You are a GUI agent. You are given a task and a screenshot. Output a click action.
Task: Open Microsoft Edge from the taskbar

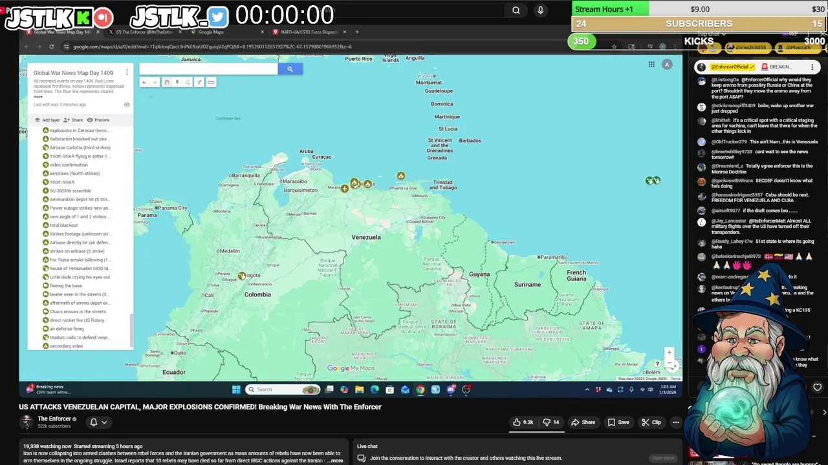[375, 389]
